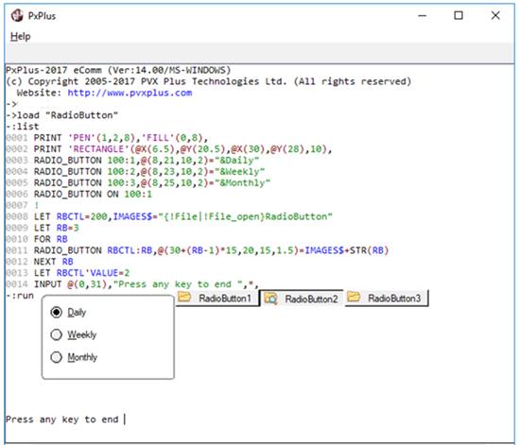
Task: Select the Monthly radio button circle
Action: 57,357
